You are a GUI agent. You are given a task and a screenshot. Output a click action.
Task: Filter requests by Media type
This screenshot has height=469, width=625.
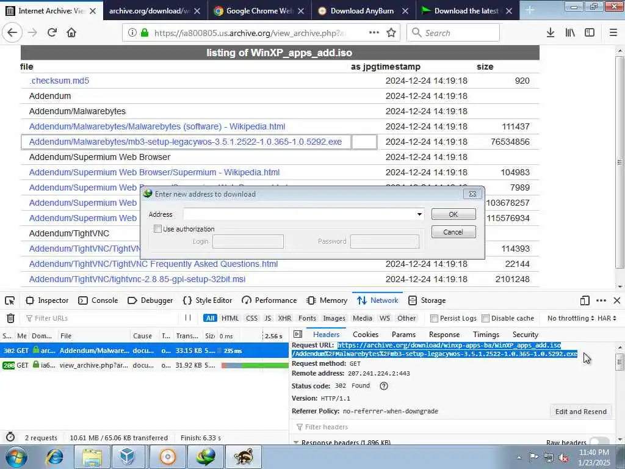(x=363, y=318)
